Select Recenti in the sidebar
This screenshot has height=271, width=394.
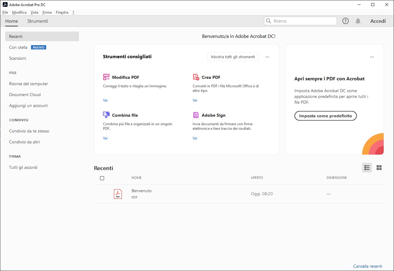[x=42, y=36]
